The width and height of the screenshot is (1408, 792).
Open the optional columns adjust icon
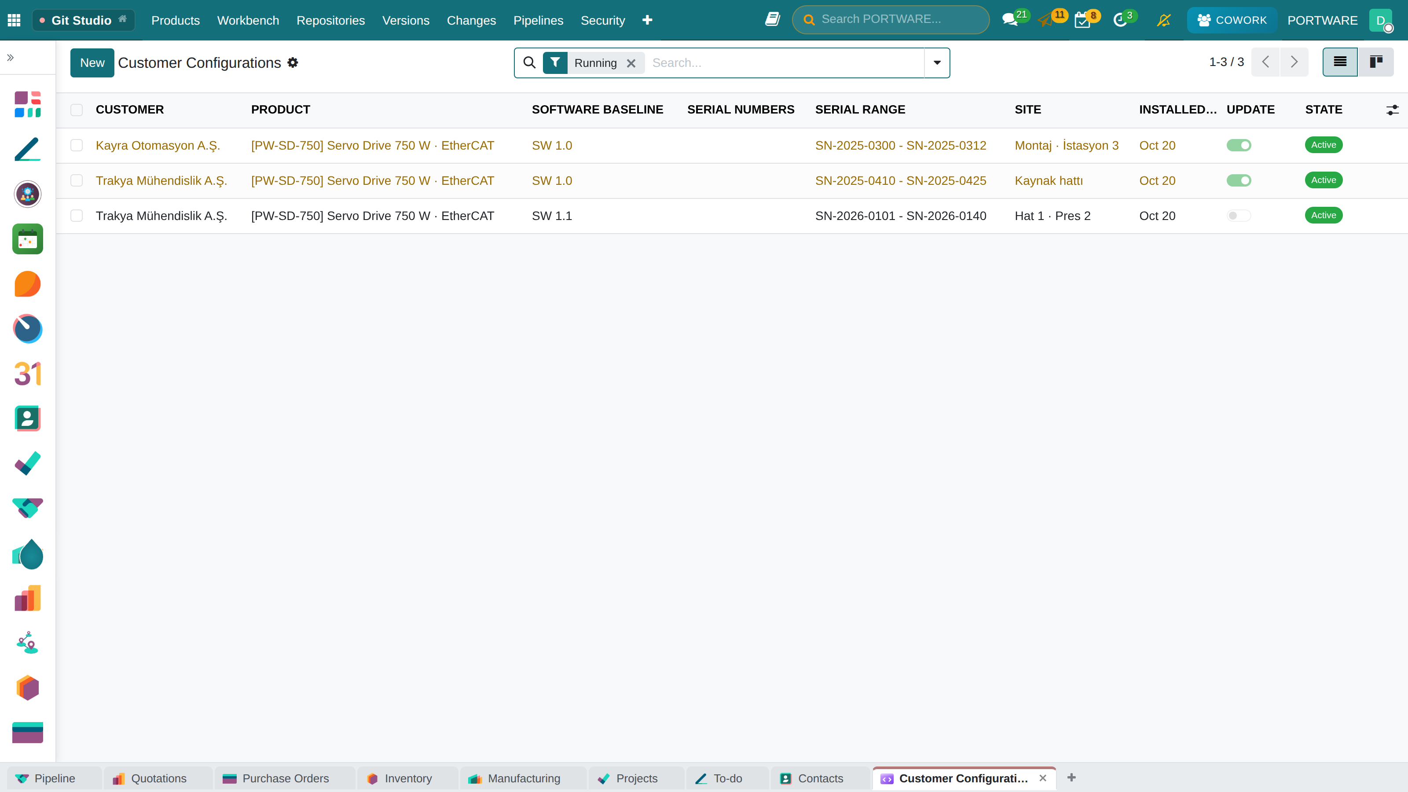pos(1392,110)
